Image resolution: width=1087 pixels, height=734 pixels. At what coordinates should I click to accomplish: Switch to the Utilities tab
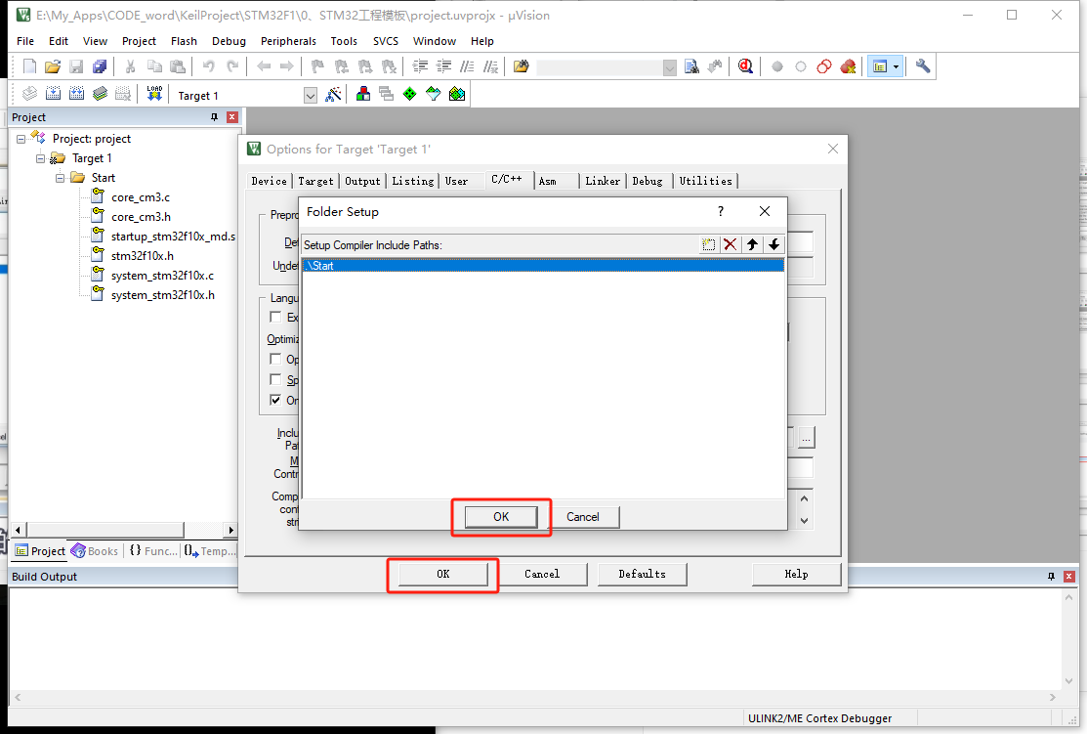point(705,181)
